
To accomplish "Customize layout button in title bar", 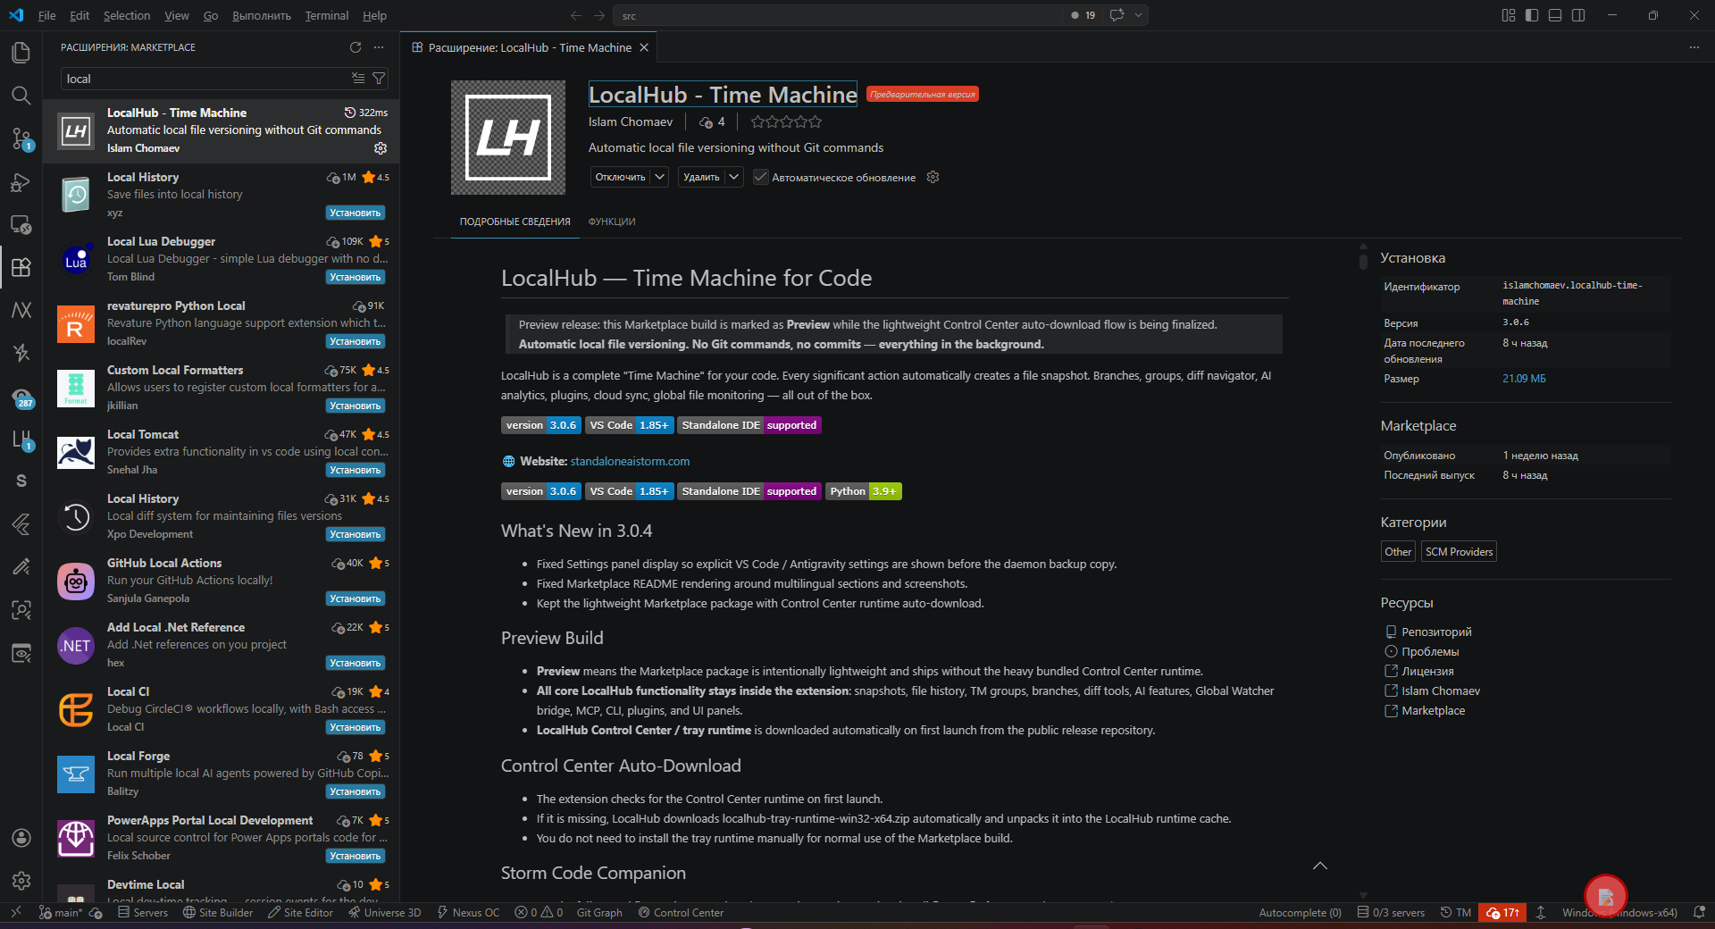I will 1509,15.
